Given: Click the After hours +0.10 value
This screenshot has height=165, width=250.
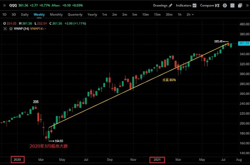Looking at the screenshot, I should [66, 5].
